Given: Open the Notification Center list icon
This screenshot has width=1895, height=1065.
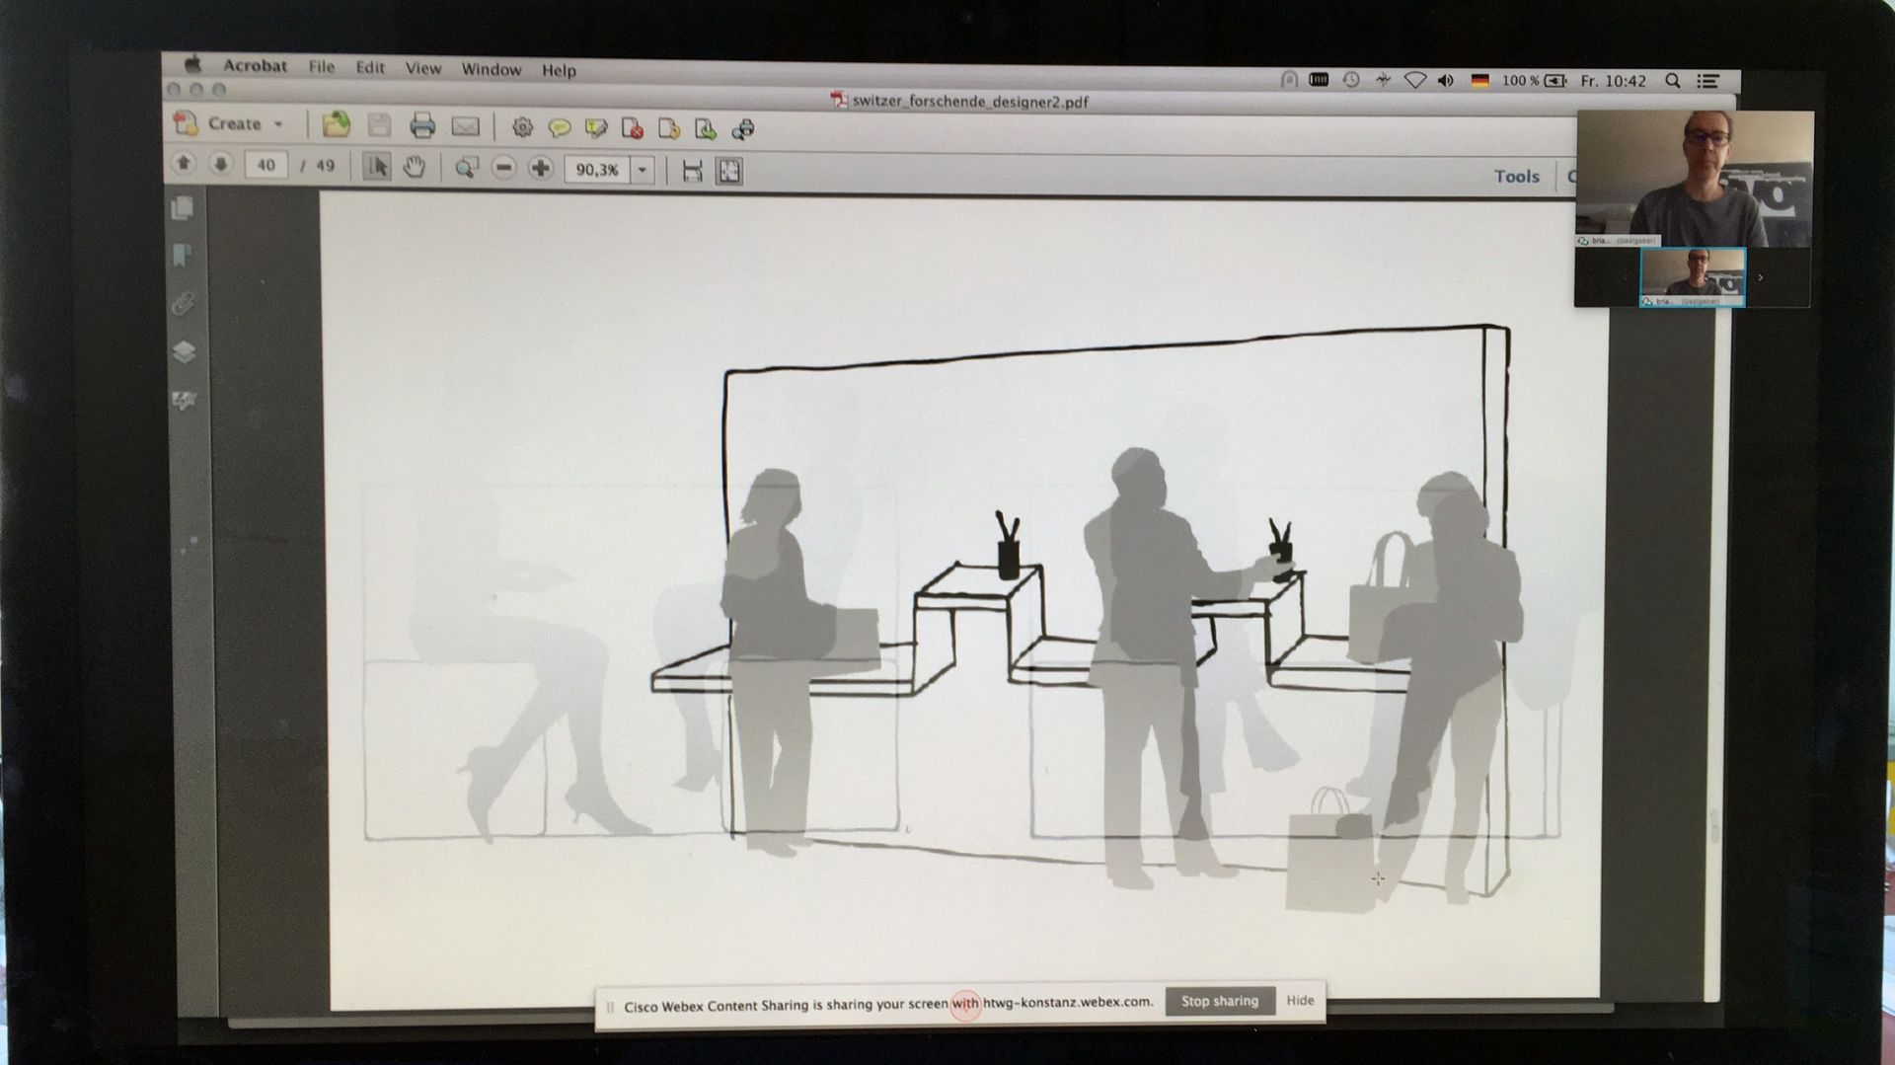Looking at the screenshot, I should pos(1708,81).
